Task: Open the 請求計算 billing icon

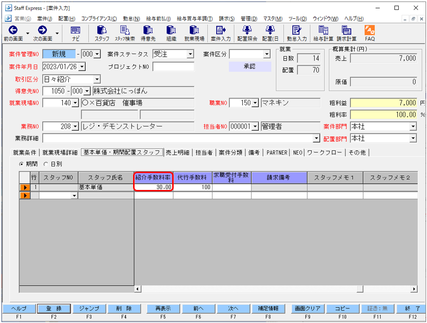Action: point(346,30)
